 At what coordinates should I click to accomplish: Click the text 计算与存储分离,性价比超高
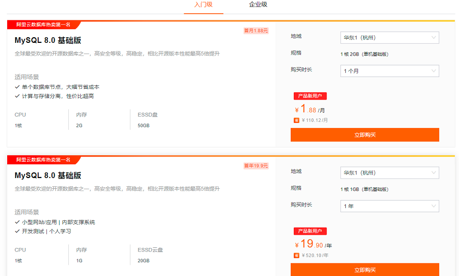[x=58, y=96]
